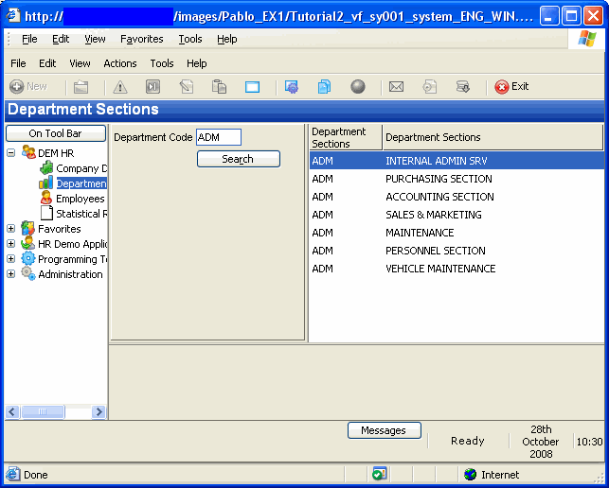This screenshot has height=488, width=609.
Task: Click the envelope mail toolbar icon
Action: point(396,86)
